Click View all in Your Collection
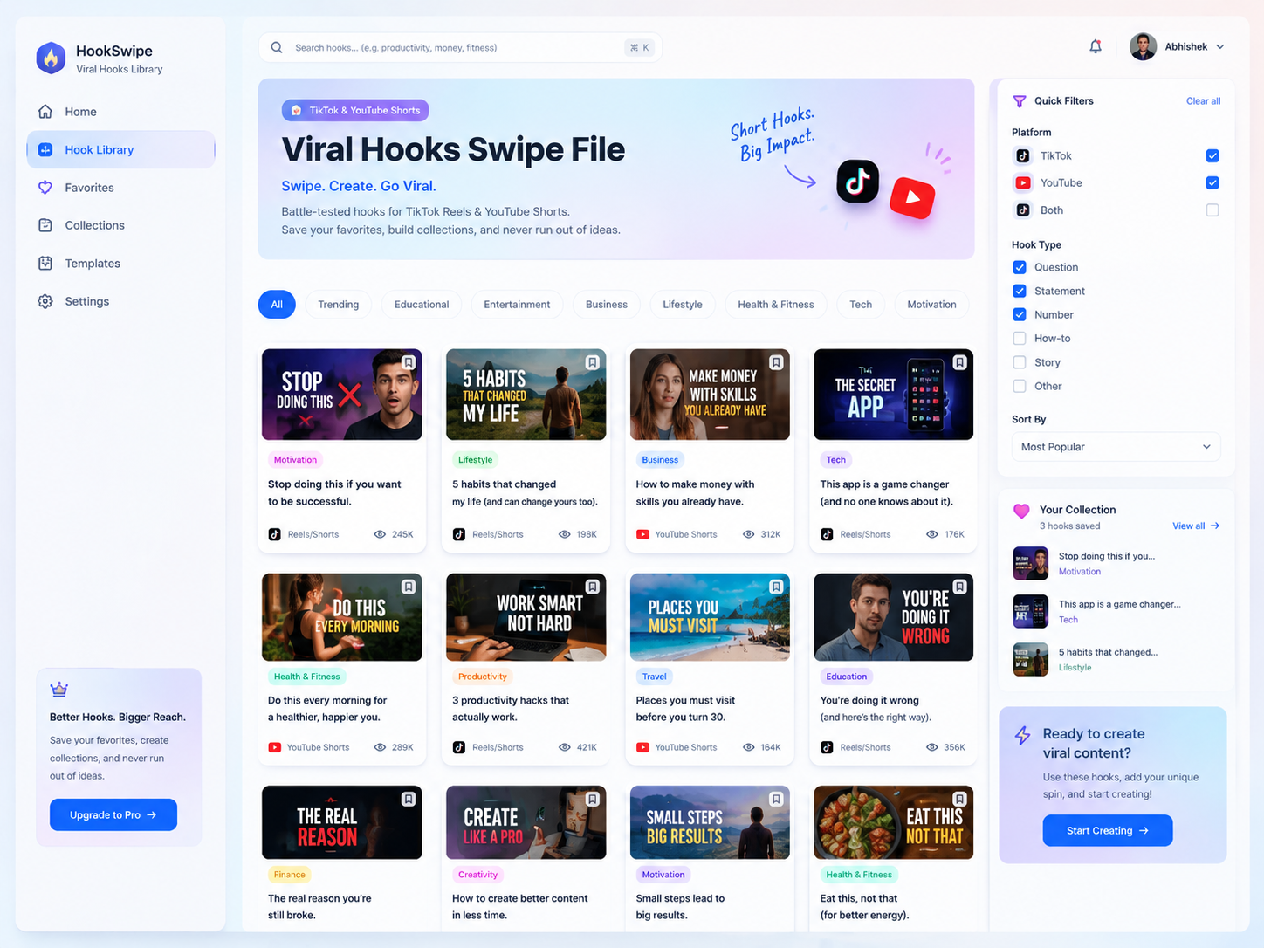 (1196, 526)
